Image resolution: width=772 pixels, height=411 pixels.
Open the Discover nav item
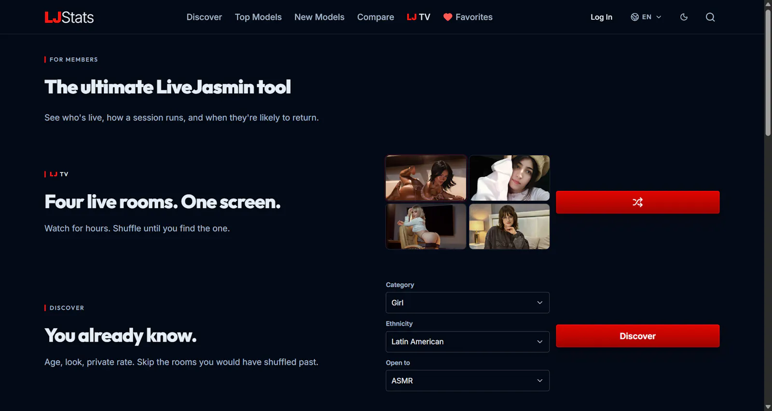204,17
